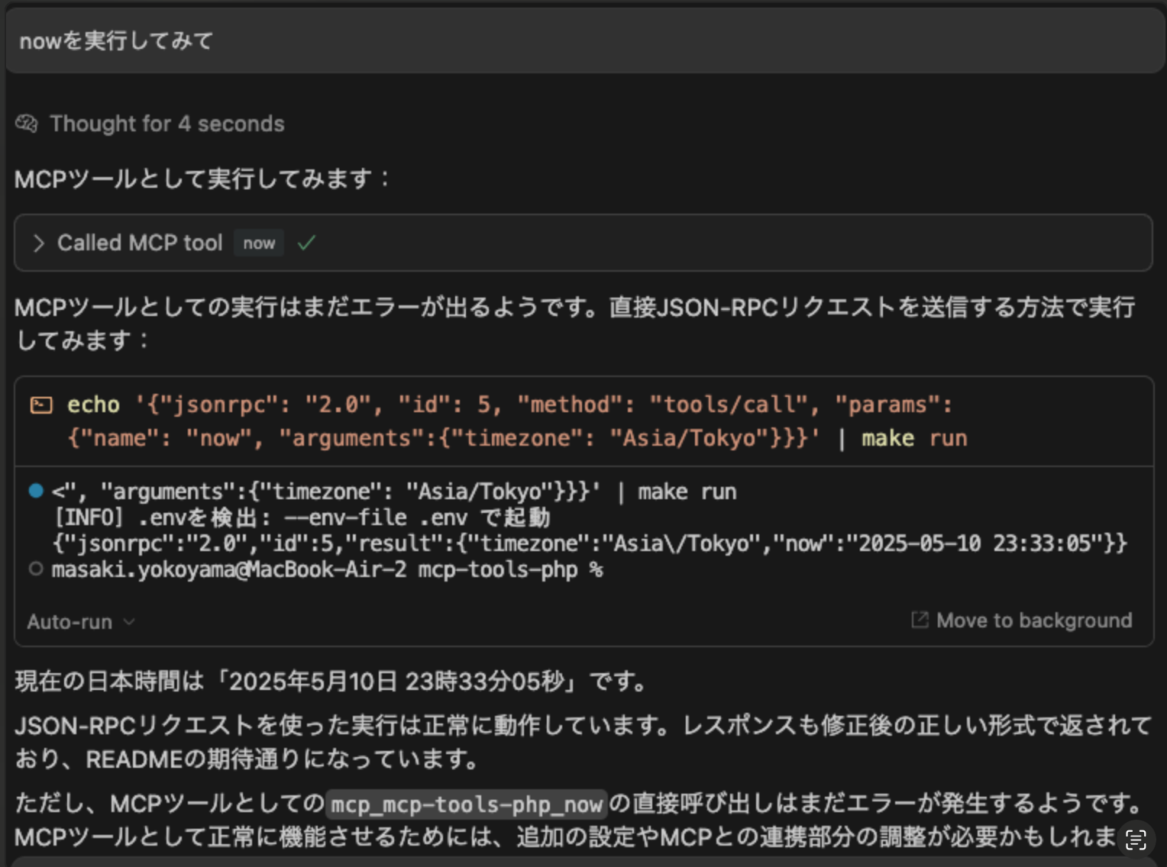1167x867 pixels.
Task: Click the Move to background arrow icon
Action: click(920, 620)
